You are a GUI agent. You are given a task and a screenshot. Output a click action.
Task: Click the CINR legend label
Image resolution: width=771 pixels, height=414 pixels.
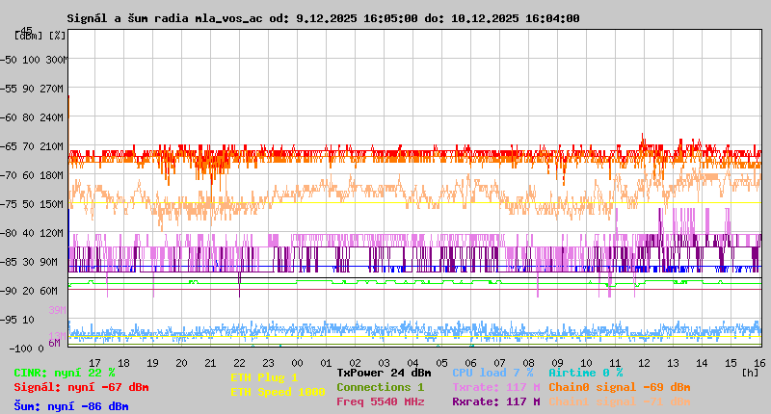coord(64,373)
